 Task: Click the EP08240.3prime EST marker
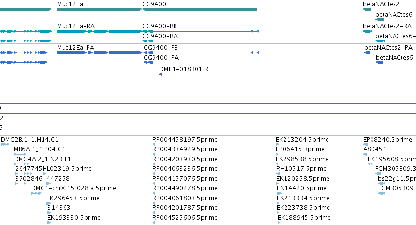tap(365, 144)
